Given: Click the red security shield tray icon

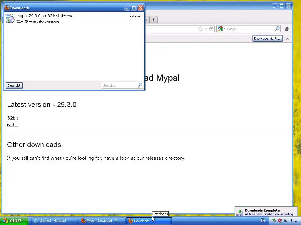Looking at the screenshot, I should (x=280, y=221).
